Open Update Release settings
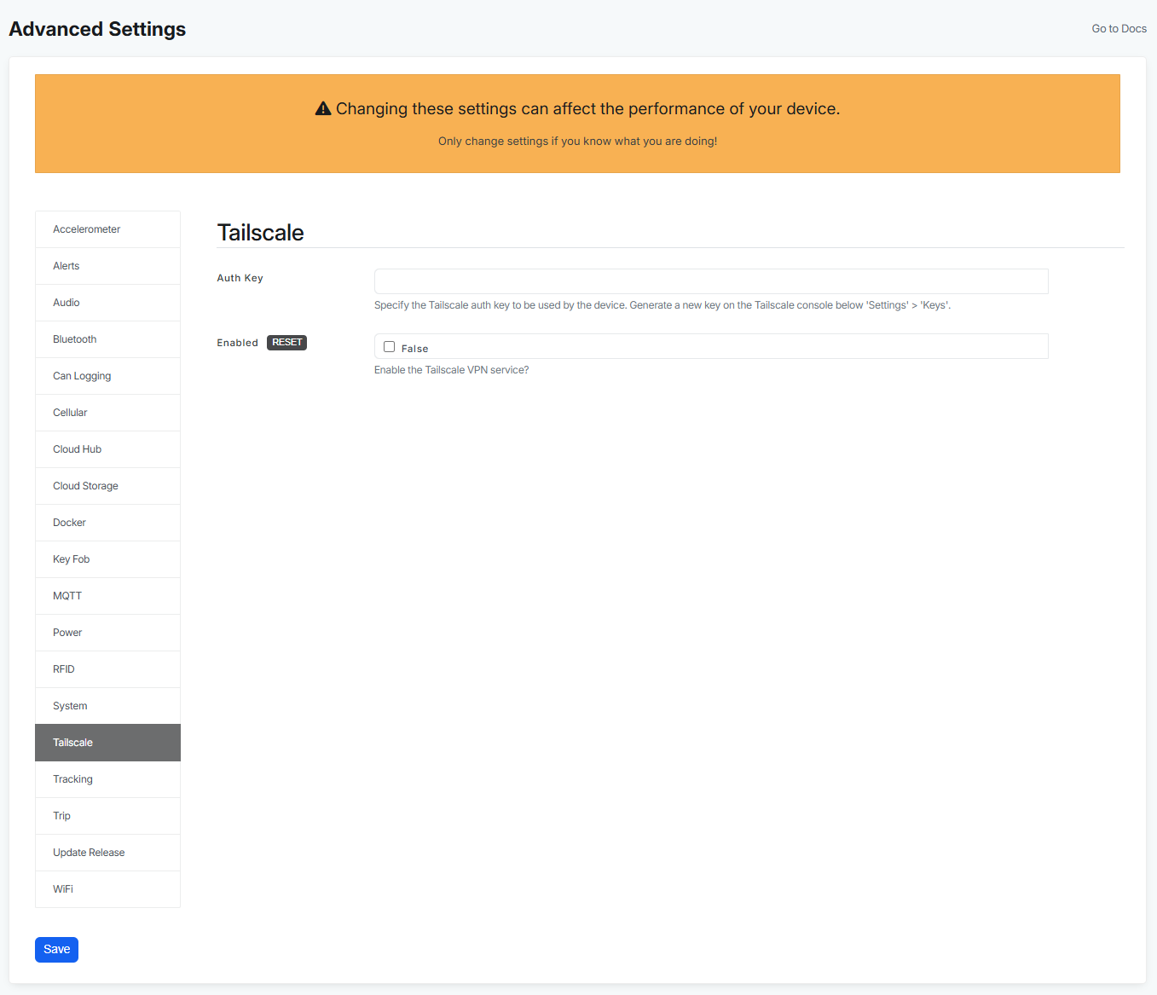 107,853
